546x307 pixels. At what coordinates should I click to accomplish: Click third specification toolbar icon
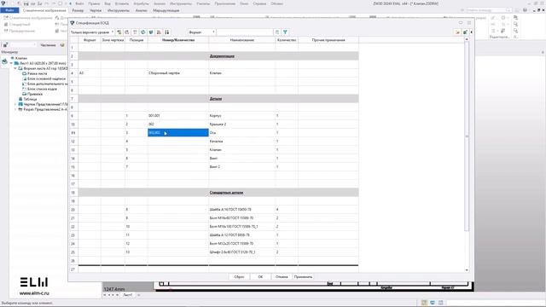(x=135, y=32)
